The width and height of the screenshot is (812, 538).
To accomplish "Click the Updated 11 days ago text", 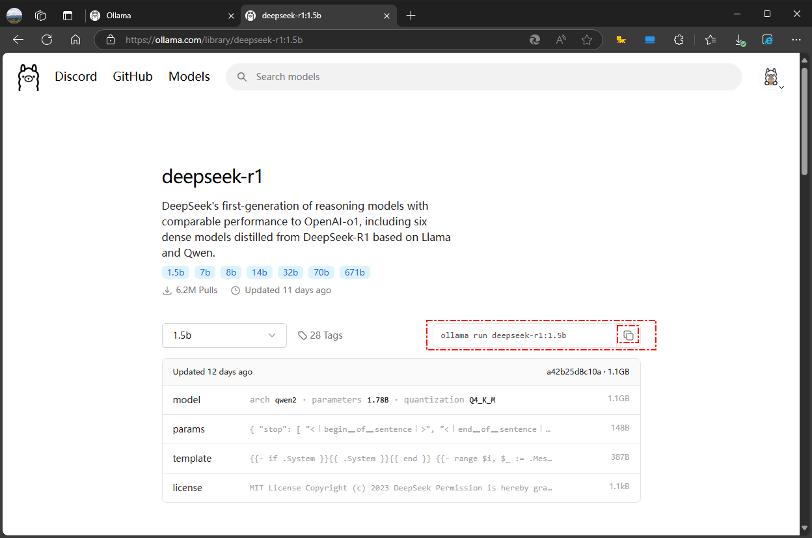I will [x=288, y=290].
